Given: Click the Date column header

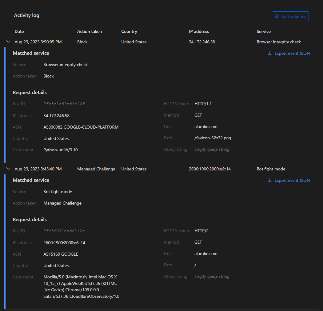Looking at the screenshot, I should 19,31.
